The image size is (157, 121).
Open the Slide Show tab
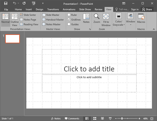tap(85, 9)
